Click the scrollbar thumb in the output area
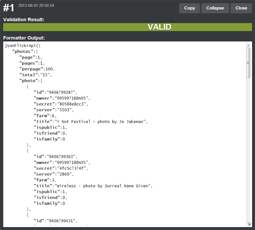 (x=248, y=63)
